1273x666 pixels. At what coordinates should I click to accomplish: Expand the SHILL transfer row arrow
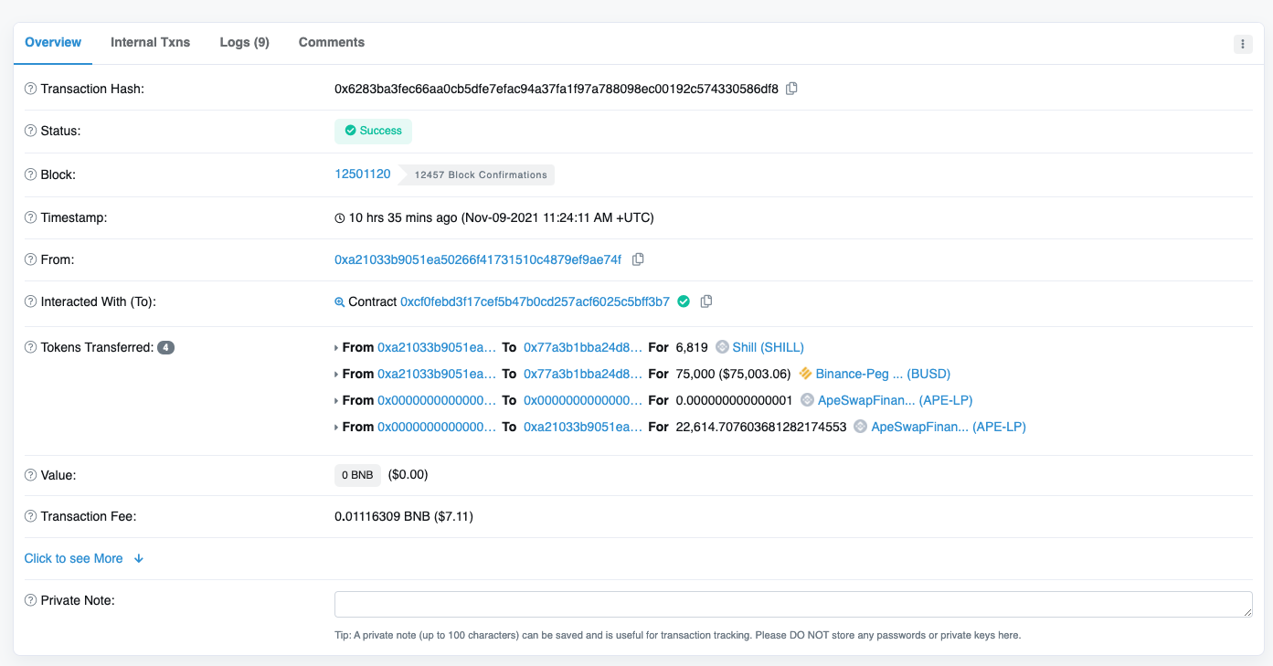(x=336, y=348)
